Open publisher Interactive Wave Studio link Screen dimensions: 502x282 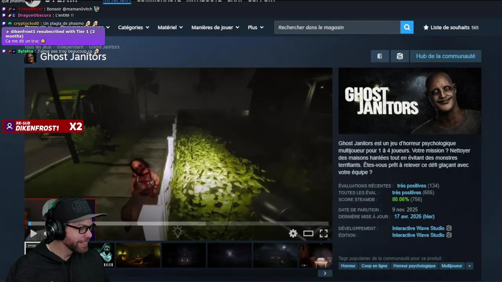[418, 235]
